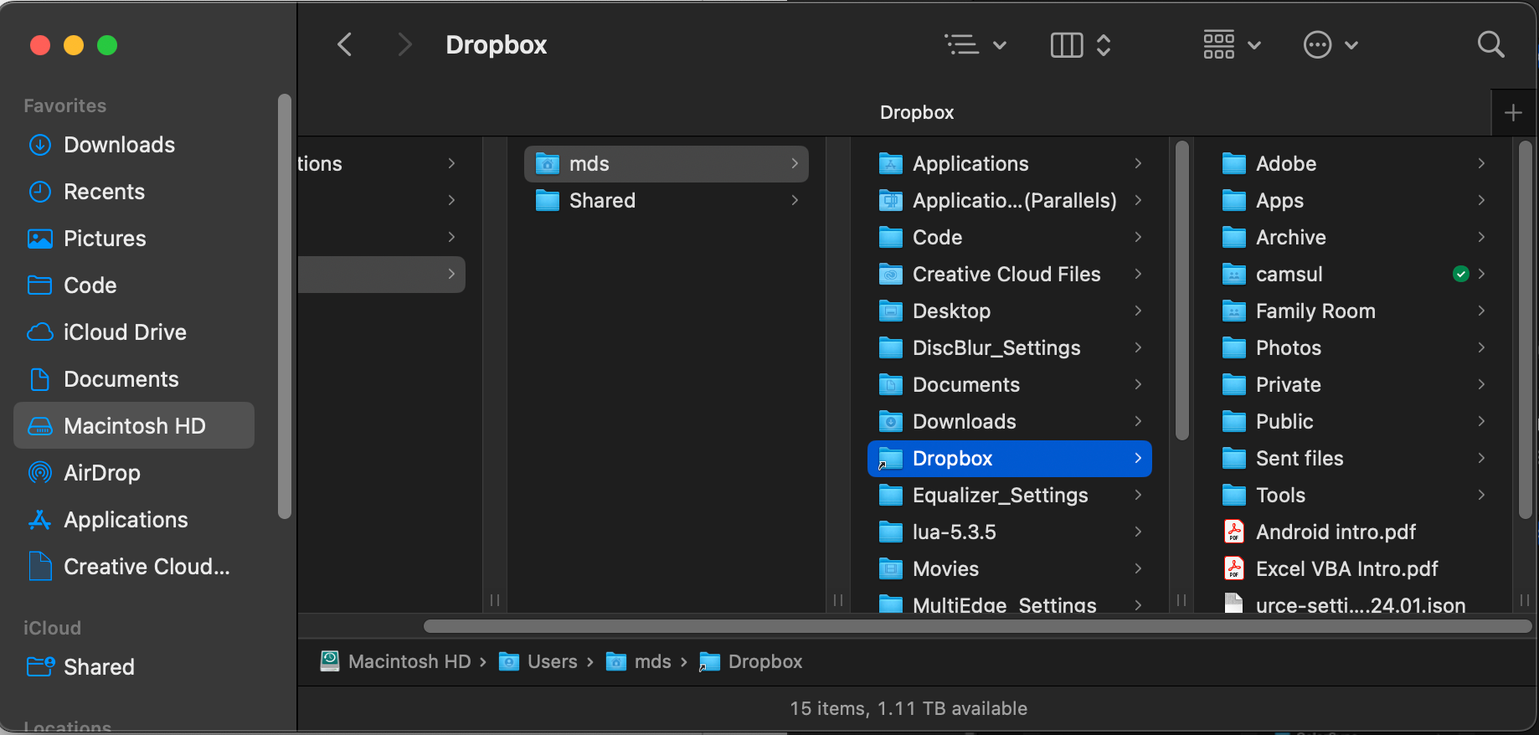1539x735 pixels.
Task: Select Equalizer_Settings folder
Action: (1010, 496)
